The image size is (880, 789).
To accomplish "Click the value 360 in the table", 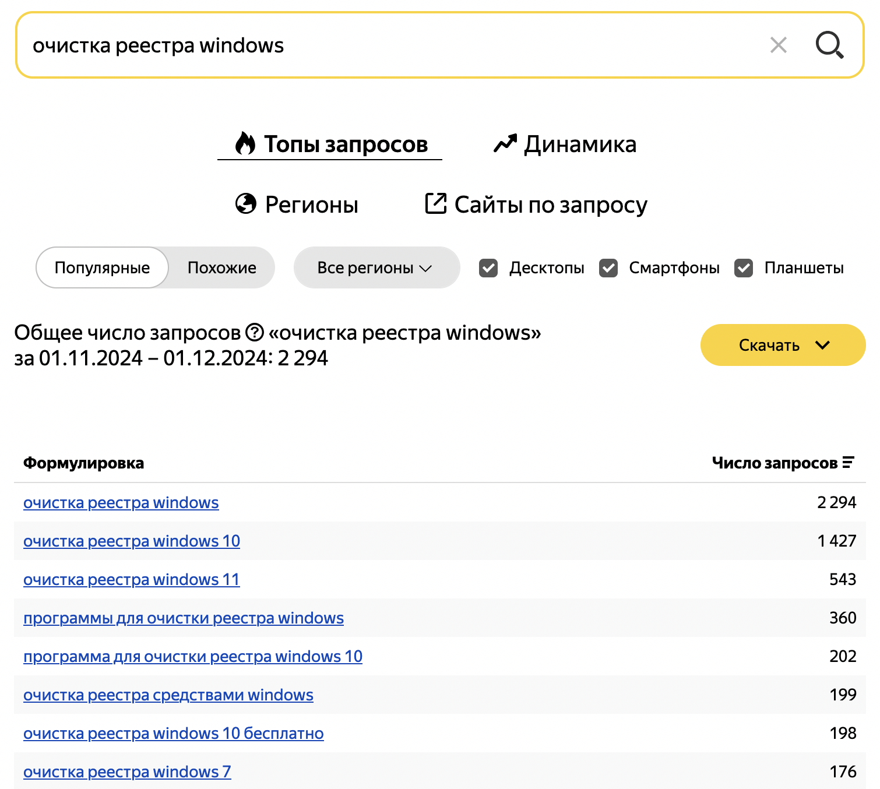I will (x=843, y=618).
